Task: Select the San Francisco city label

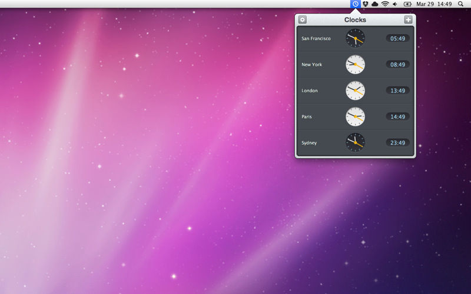Action: tap(316, 38)
